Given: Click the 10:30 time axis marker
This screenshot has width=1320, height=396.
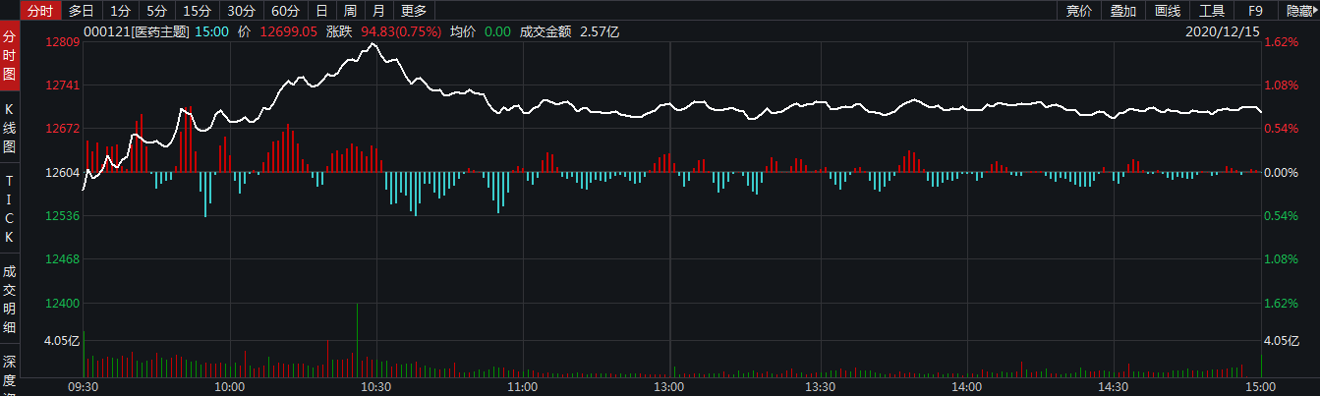Looking at the screenshot, I should point(375,387).
